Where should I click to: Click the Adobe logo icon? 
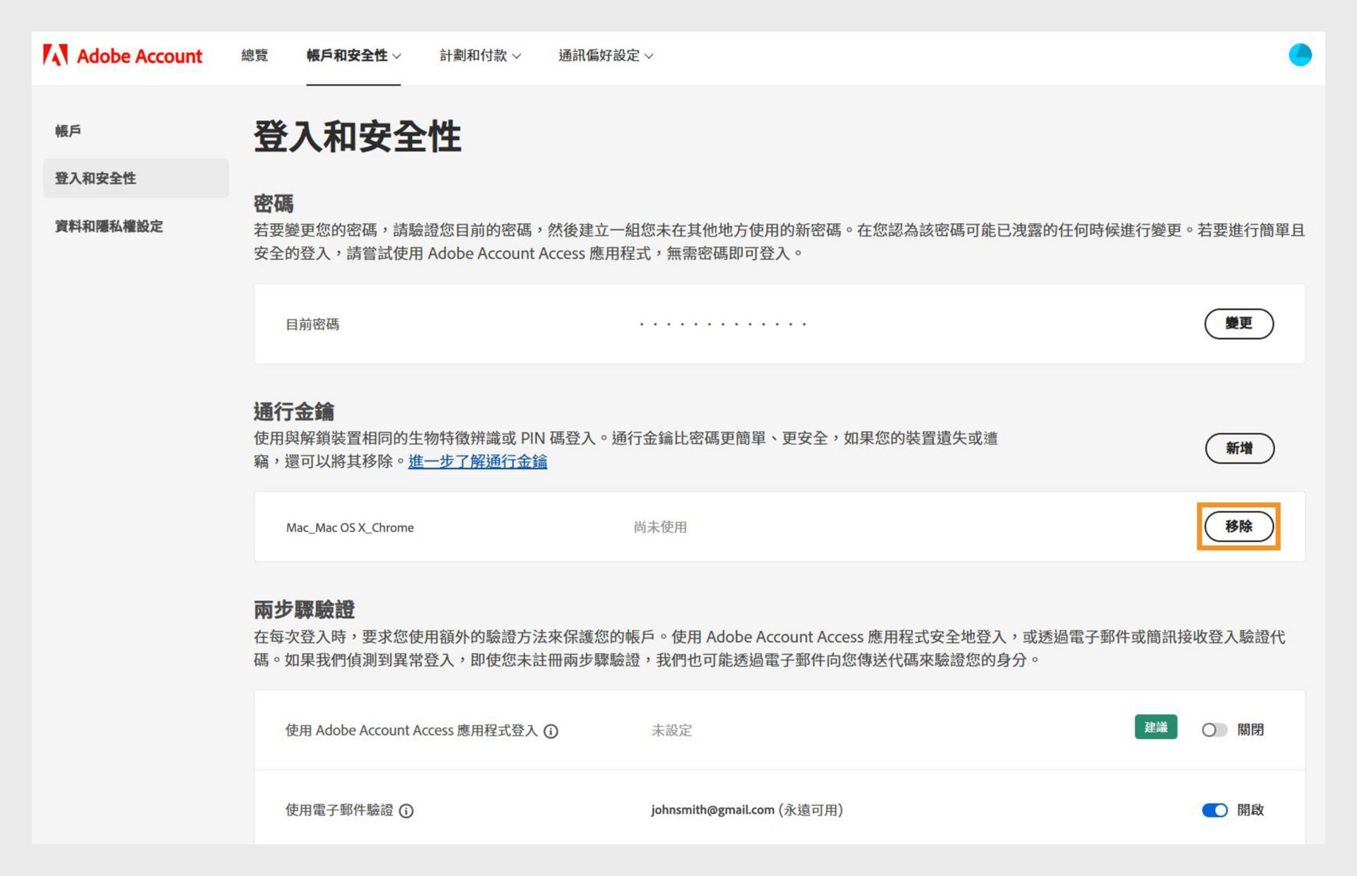[x=55, y=55]
